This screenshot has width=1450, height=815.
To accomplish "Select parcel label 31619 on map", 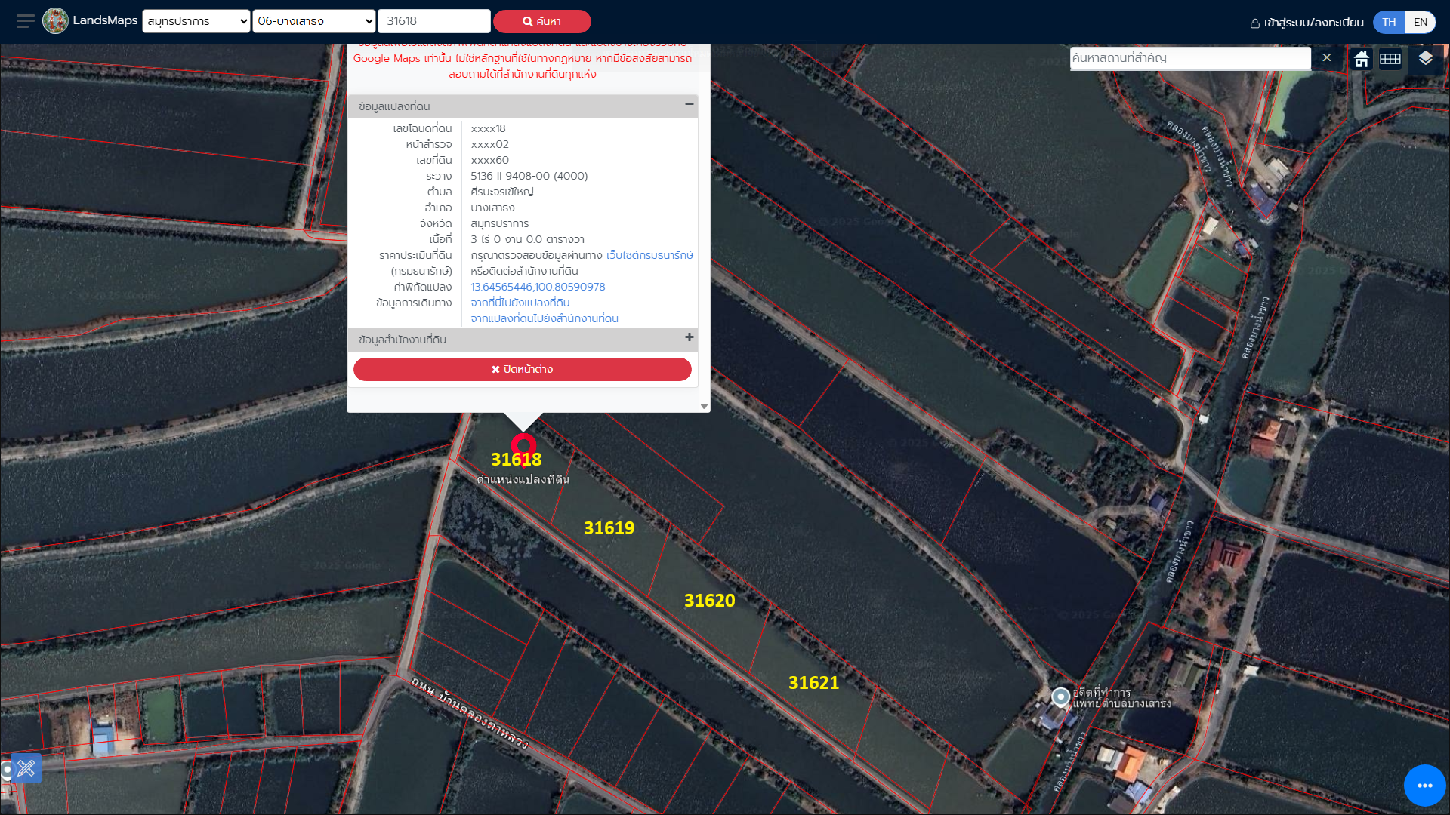I will (x=609, y=528).
